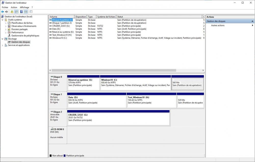
Task: Toggle the console tree show/hide button
Action: tap(16, 12)
